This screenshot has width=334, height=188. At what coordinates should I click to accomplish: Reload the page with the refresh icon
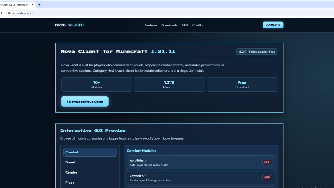pos(1,13)
